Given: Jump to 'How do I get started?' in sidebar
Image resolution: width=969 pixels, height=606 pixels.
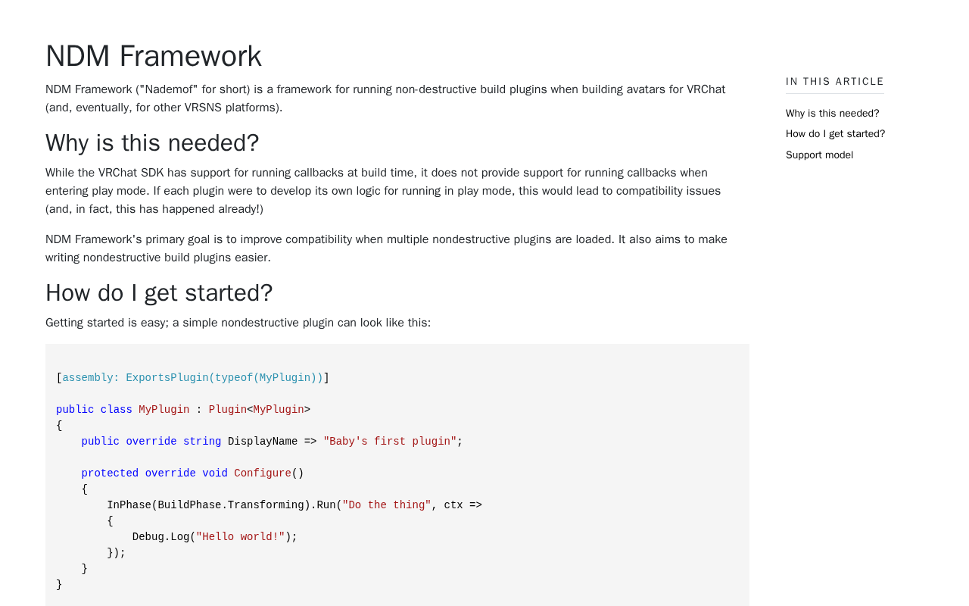Looking at the screenshot, I should click(835, 134).
